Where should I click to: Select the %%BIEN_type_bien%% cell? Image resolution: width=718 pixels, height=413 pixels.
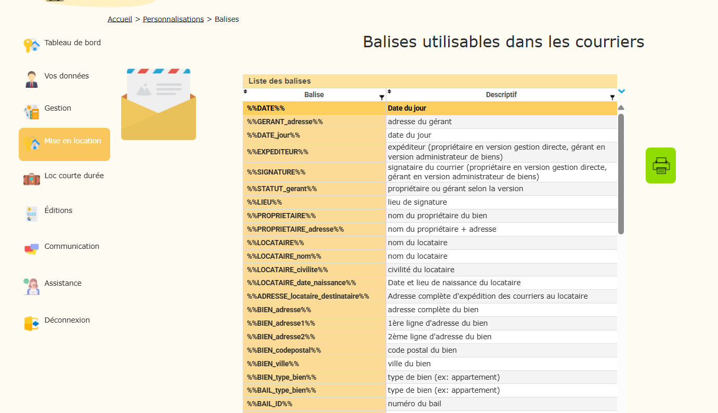pos(314,377)
